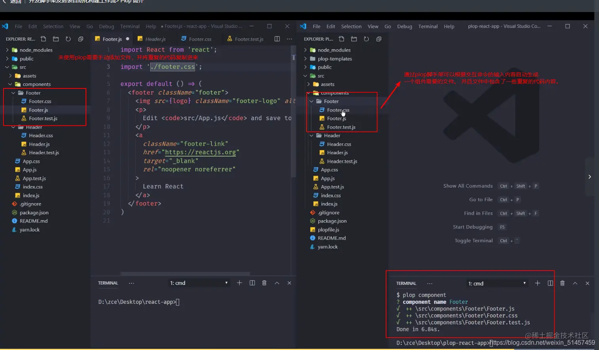This screenshot has width=599, height=350.
Task: Maximize terminal panel in left window
Action: click(x=277, y=283)
